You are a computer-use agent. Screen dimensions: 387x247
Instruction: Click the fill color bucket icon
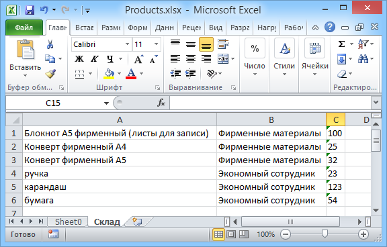(109, 73)
